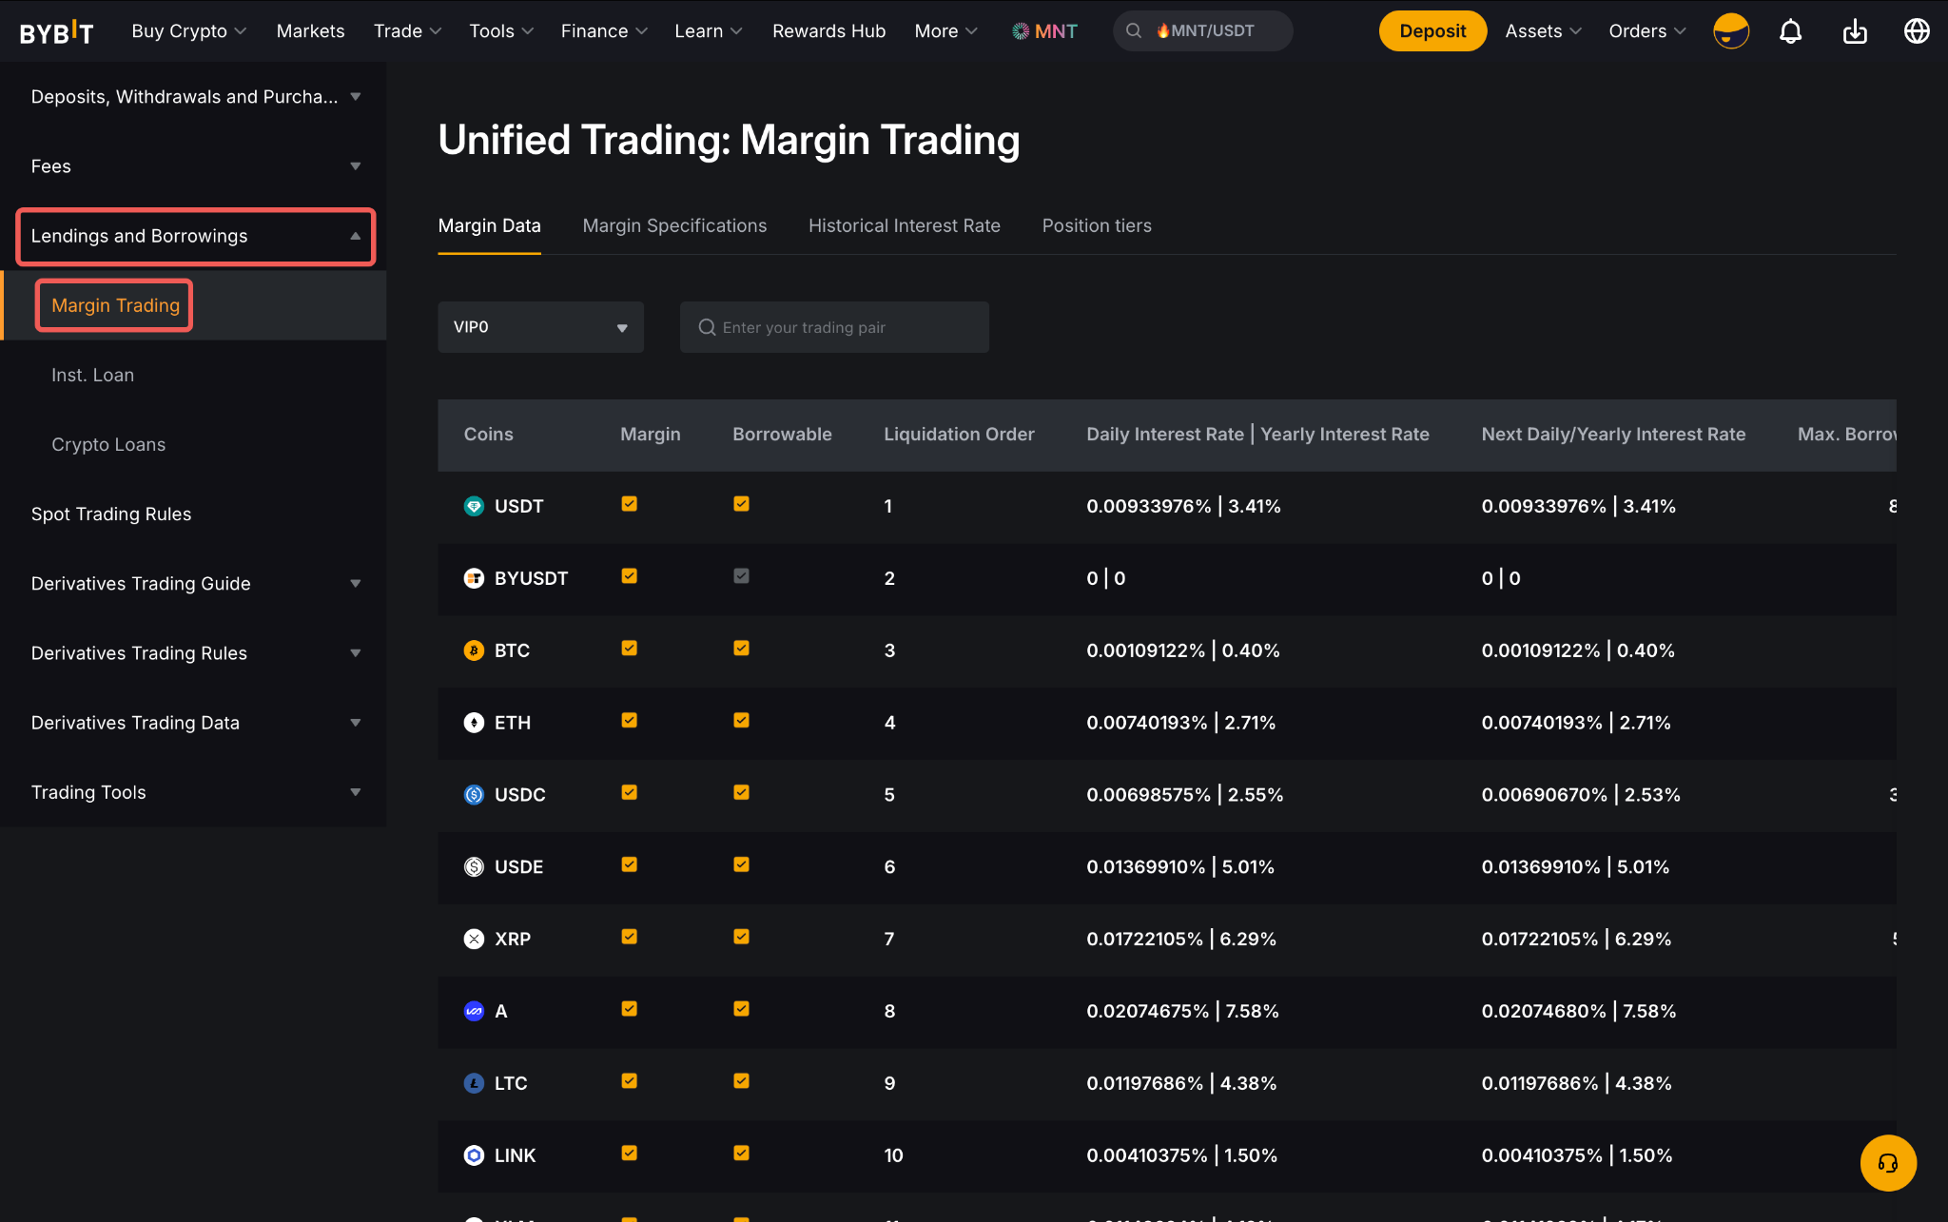Screen dimensions: 1948x1222
Task: Toggle ETH Borrowable checkbox
Action: 741,721
